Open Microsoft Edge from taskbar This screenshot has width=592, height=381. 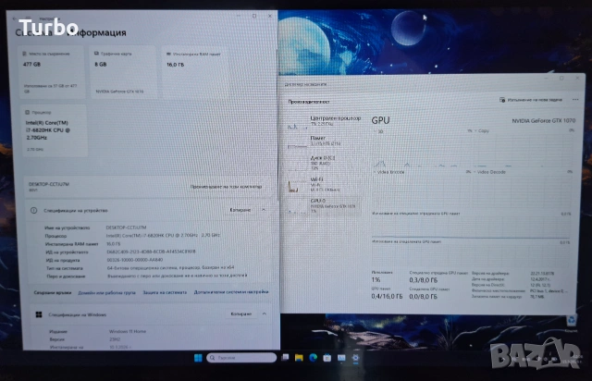[313, 358]
